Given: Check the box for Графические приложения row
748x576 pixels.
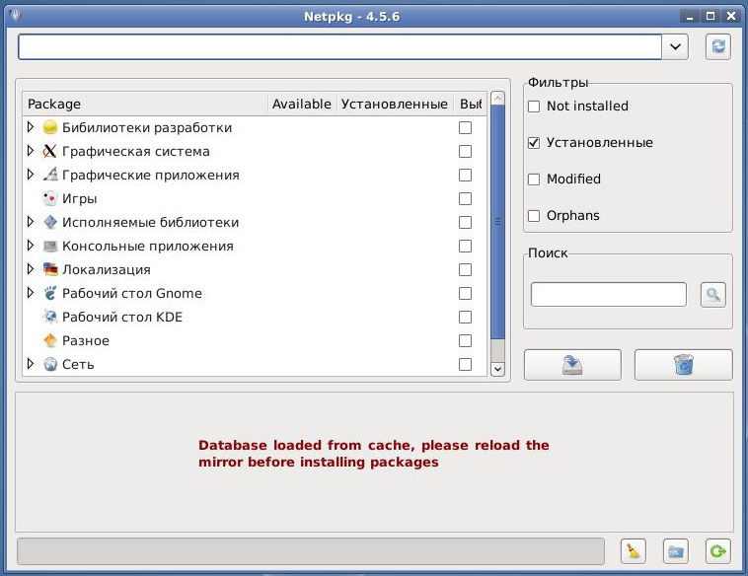Looking at the screenshot, I should pyautogui.click(x=465, y=175).
